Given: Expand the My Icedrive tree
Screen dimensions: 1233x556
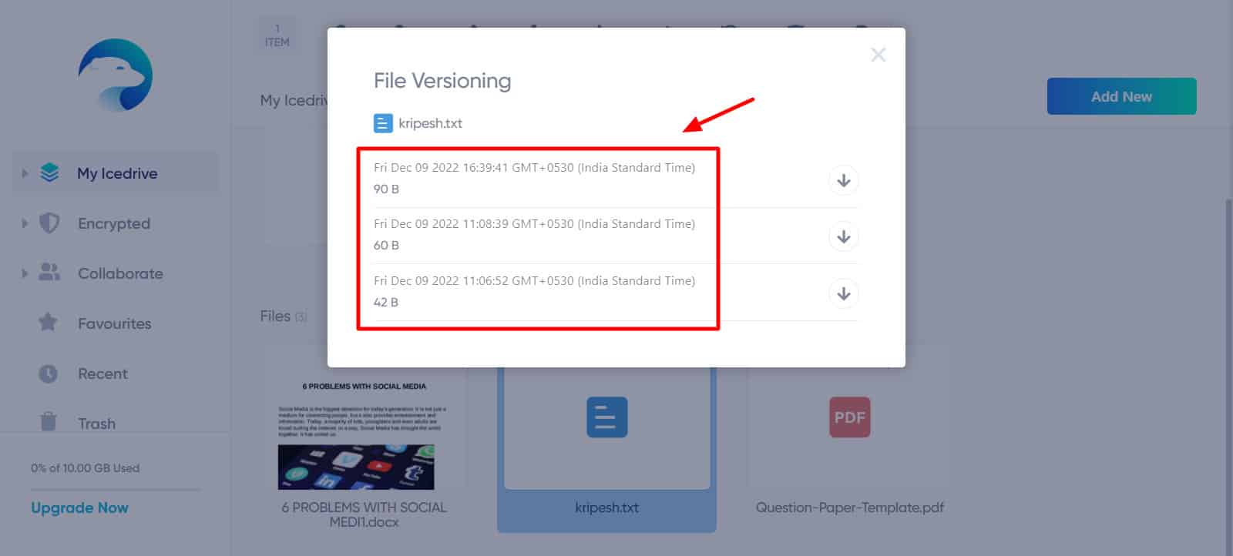Looking at the screenshot, I should (x=25, y=173).
